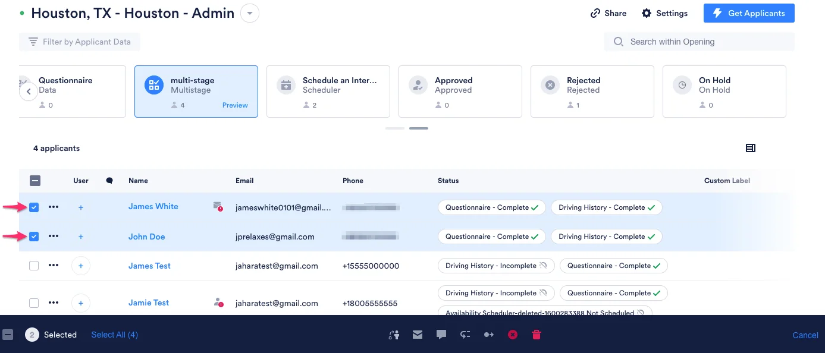The height and width of the screenshot is (353, 825).
Task: Open the Filter by Applicant Data dropdown
Action: (79, 42)
